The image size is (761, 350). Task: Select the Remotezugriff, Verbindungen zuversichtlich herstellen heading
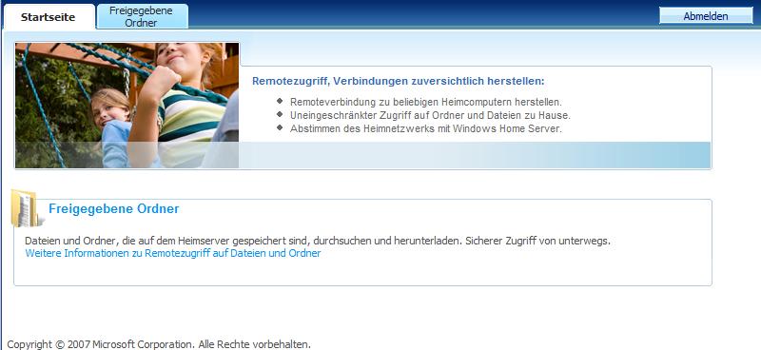click(398, 81)
